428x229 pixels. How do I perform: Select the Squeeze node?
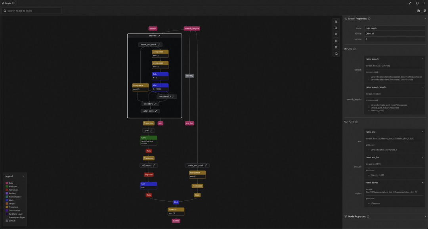point(176,212)
